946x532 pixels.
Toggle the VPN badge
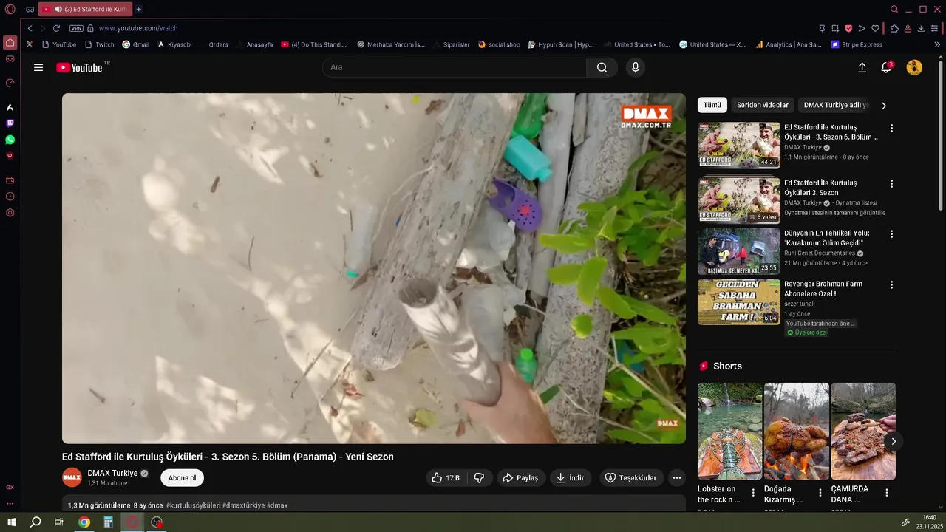76,28
